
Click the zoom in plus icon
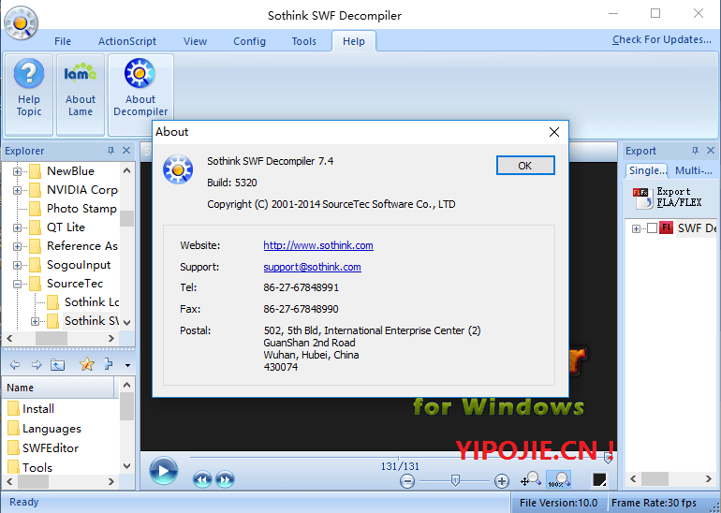(x=502, y=481)
